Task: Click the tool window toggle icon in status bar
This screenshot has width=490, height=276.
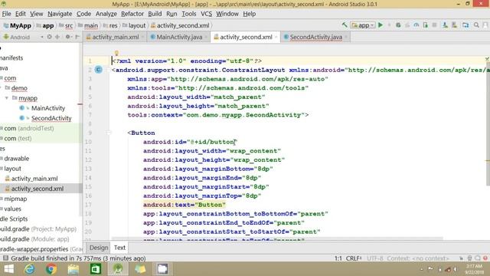Action: (x=5, y=258)
